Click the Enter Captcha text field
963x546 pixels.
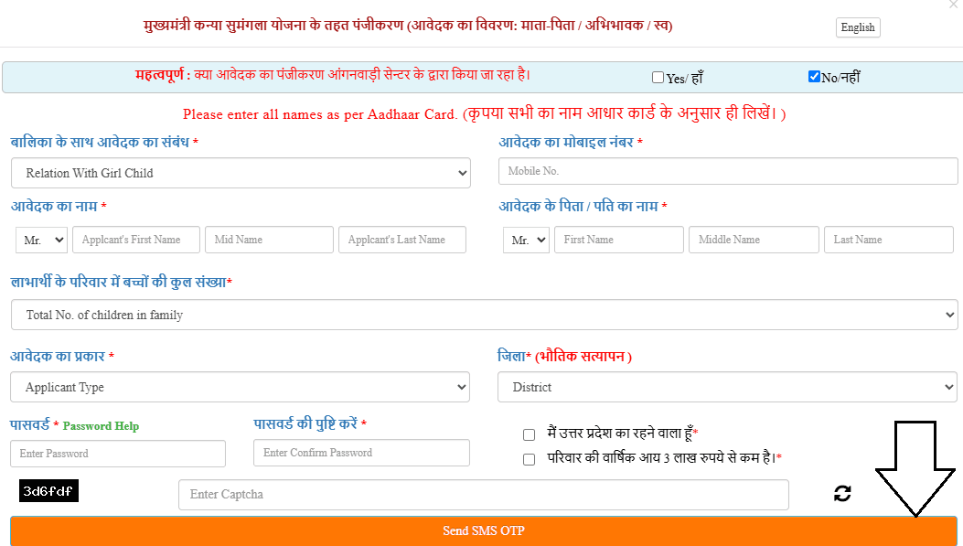tap(483, 495)
